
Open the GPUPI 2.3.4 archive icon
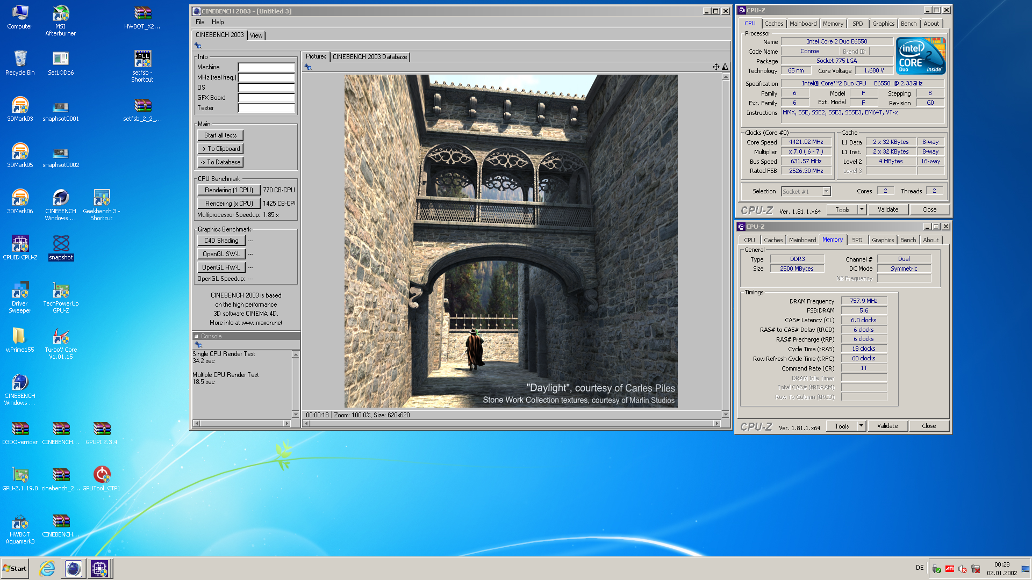point(102,432)
